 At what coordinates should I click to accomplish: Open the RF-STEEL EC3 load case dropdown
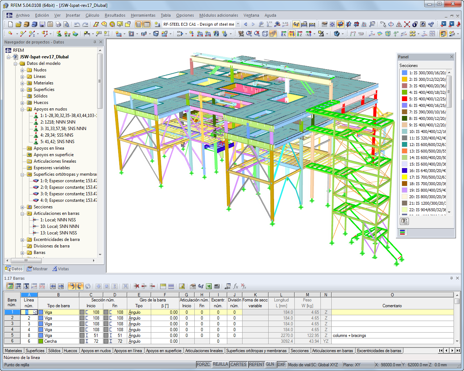(x=238, y=24)
